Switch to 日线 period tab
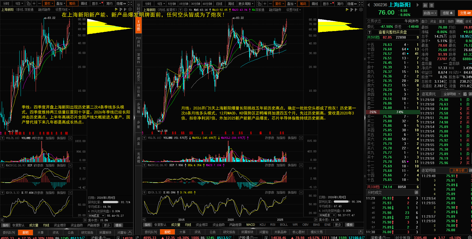This screenshot has width=472, height=239. 219,4
